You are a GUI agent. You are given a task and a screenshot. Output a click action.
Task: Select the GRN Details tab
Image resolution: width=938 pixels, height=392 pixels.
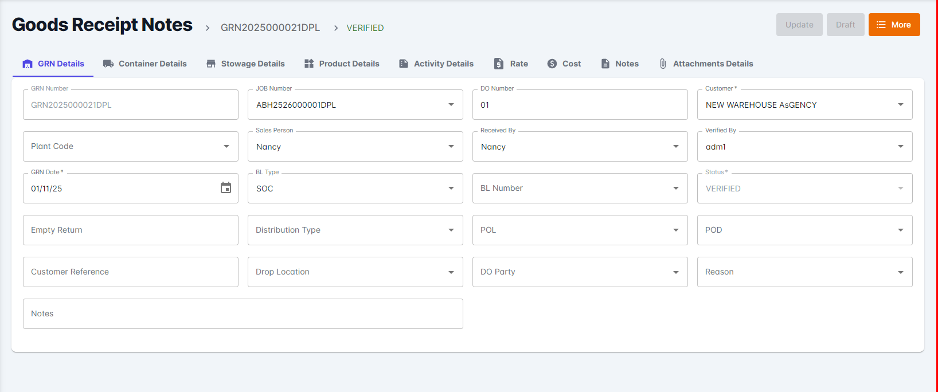tap(53, 64)
